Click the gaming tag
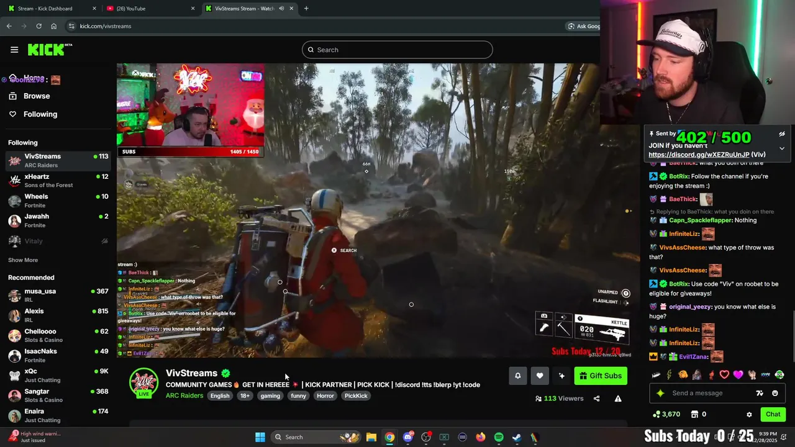Screen dimensions: 795x447 point(270,395)
